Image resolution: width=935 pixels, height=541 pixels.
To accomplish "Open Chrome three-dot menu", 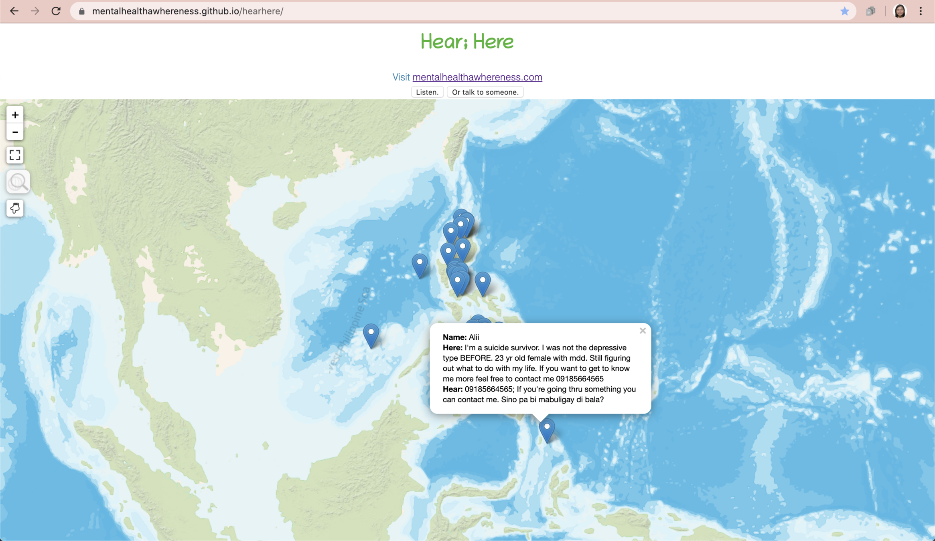I will [x=921, y=11].
